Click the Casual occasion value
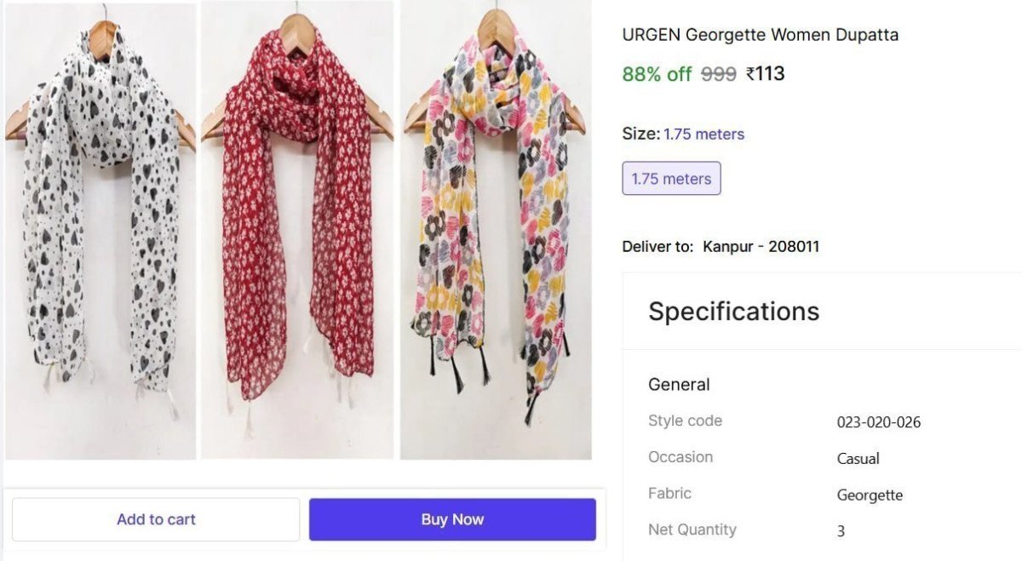 858,459
